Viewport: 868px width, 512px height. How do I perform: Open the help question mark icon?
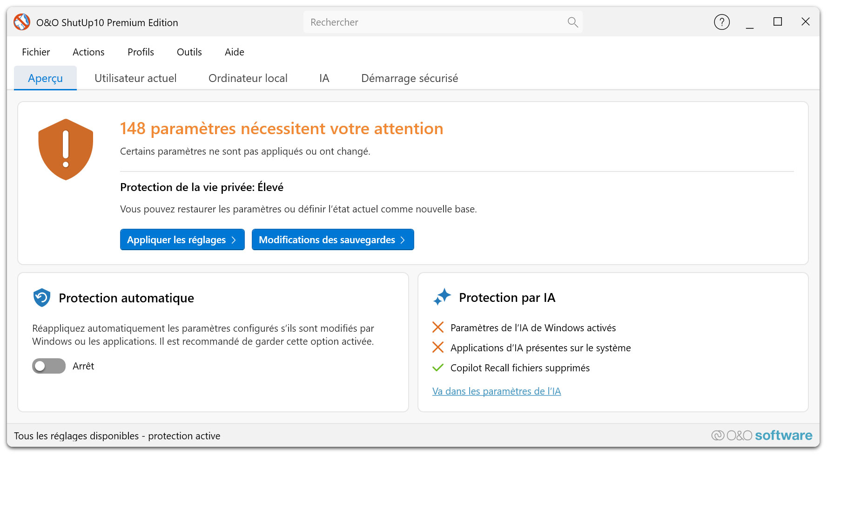(722, 22)
